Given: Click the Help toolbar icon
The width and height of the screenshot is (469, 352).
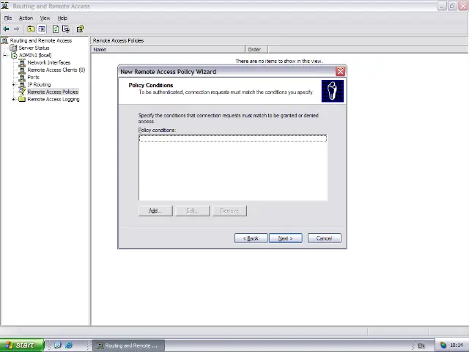Looking at the screenshot, I should point(80,29).
